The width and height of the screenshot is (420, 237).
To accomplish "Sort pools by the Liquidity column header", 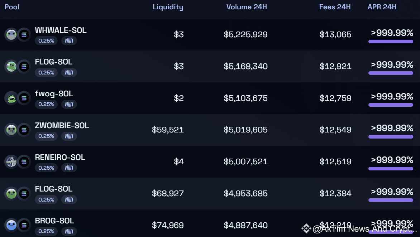I will 168,7.
